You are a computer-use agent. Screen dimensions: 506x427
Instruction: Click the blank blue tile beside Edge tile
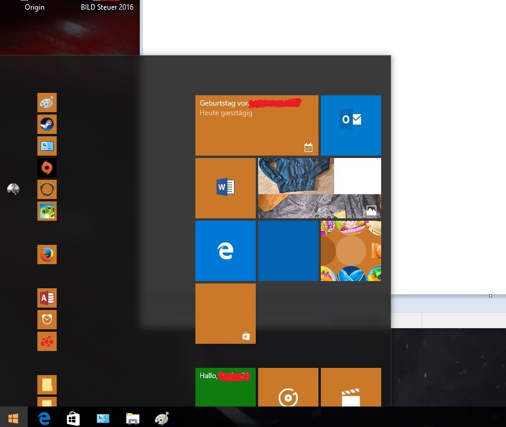(288, 251)
